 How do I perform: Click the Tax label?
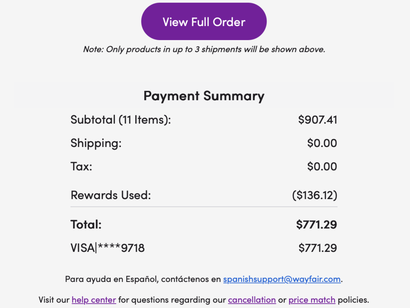coord(81,166)
